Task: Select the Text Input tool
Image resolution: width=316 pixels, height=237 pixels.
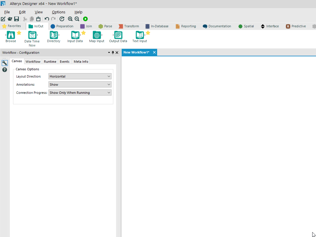Action: [140, 37]
